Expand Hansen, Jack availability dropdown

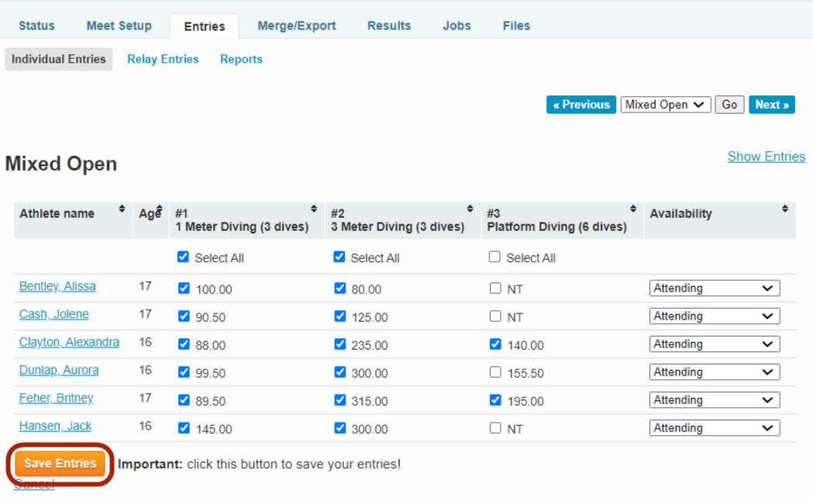click(x=714, y=428)
